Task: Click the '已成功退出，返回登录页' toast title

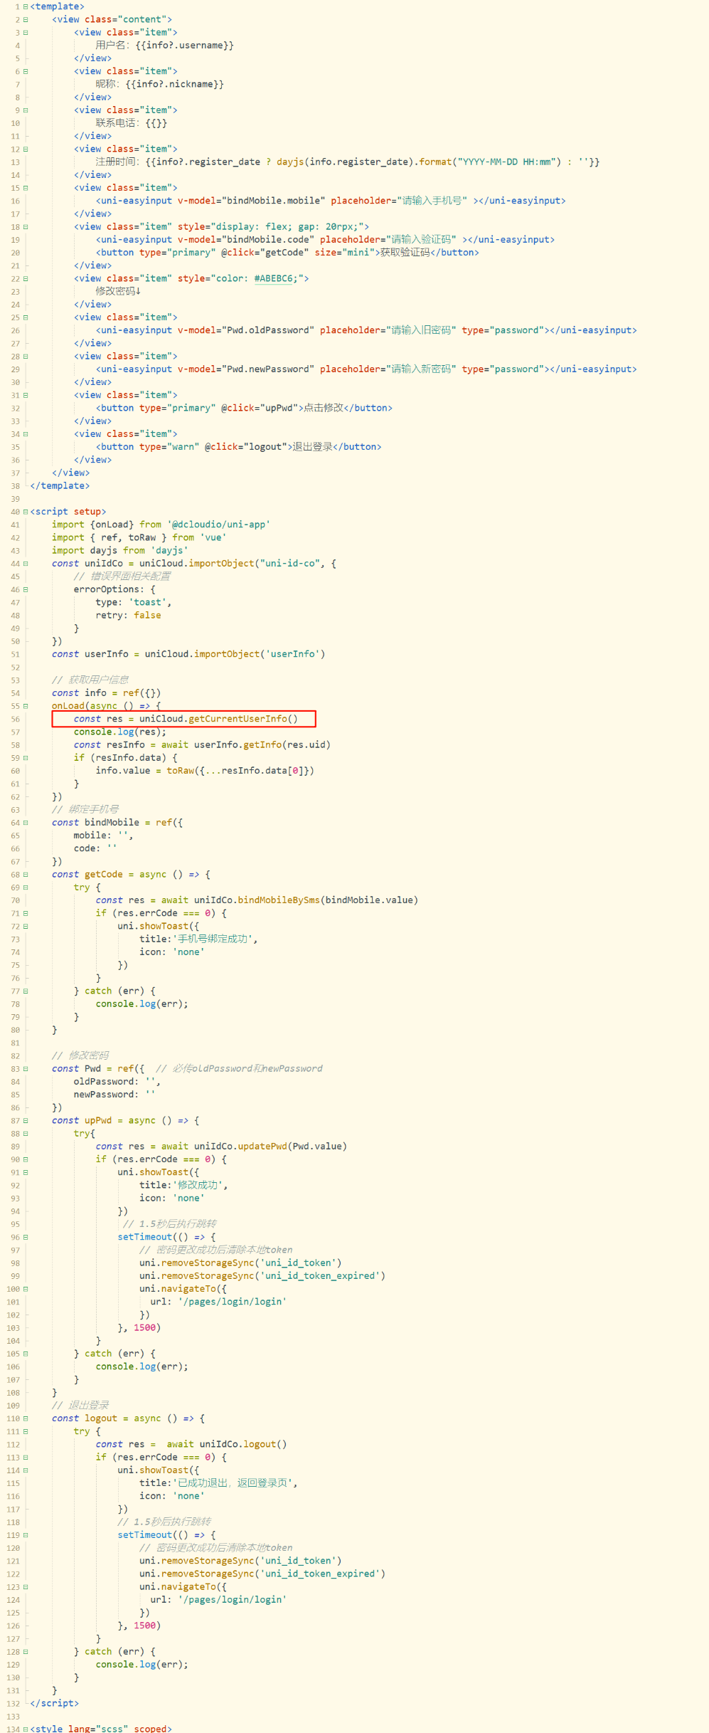Action: 233,1482
